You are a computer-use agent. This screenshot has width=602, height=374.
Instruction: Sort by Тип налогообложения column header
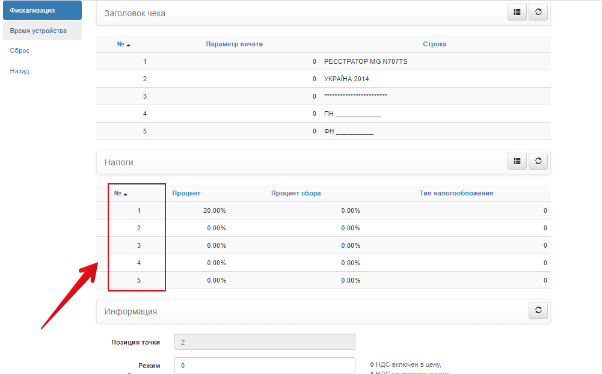[x=456, y=193]
